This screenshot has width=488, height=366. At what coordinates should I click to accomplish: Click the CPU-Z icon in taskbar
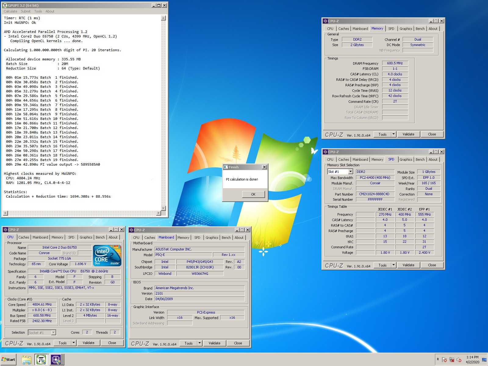[x=56, y=360]
